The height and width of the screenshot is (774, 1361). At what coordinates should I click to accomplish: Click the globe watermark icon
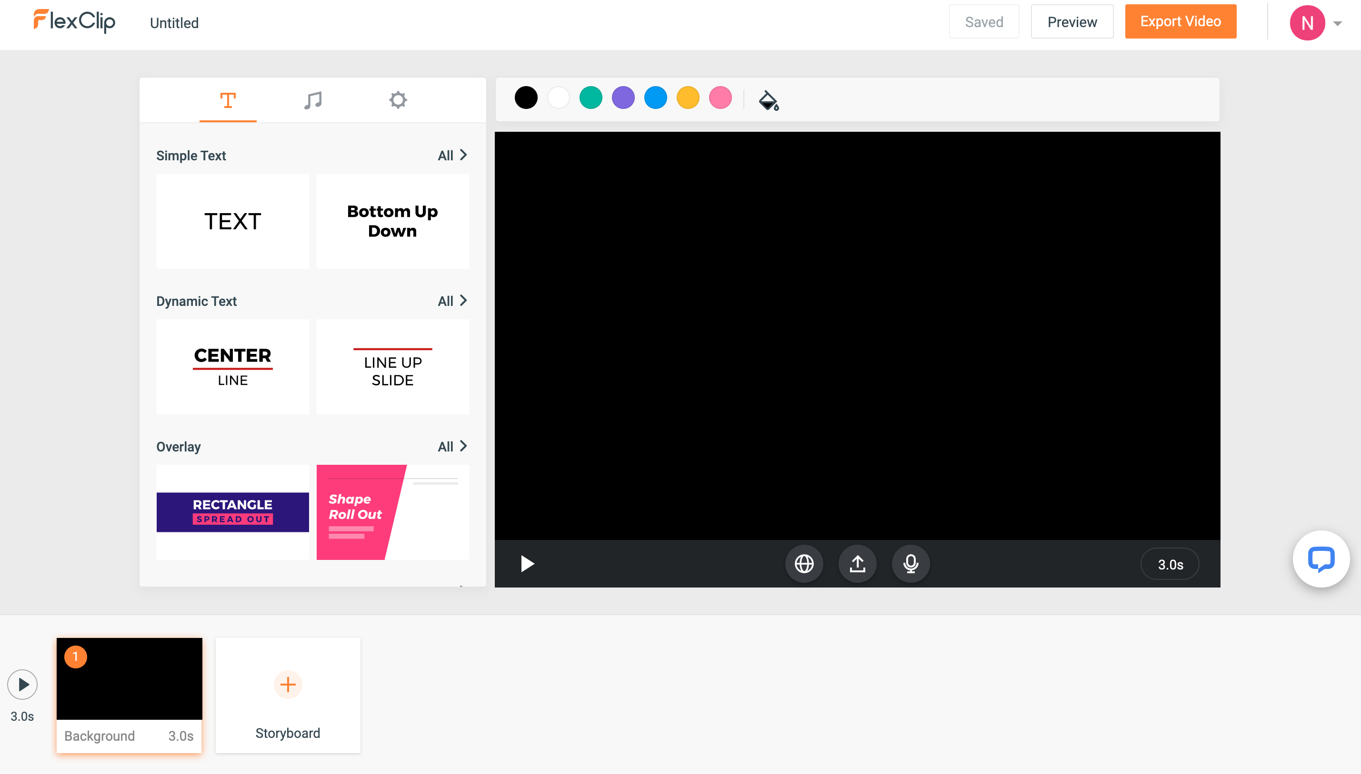click(x=804, y=564)
